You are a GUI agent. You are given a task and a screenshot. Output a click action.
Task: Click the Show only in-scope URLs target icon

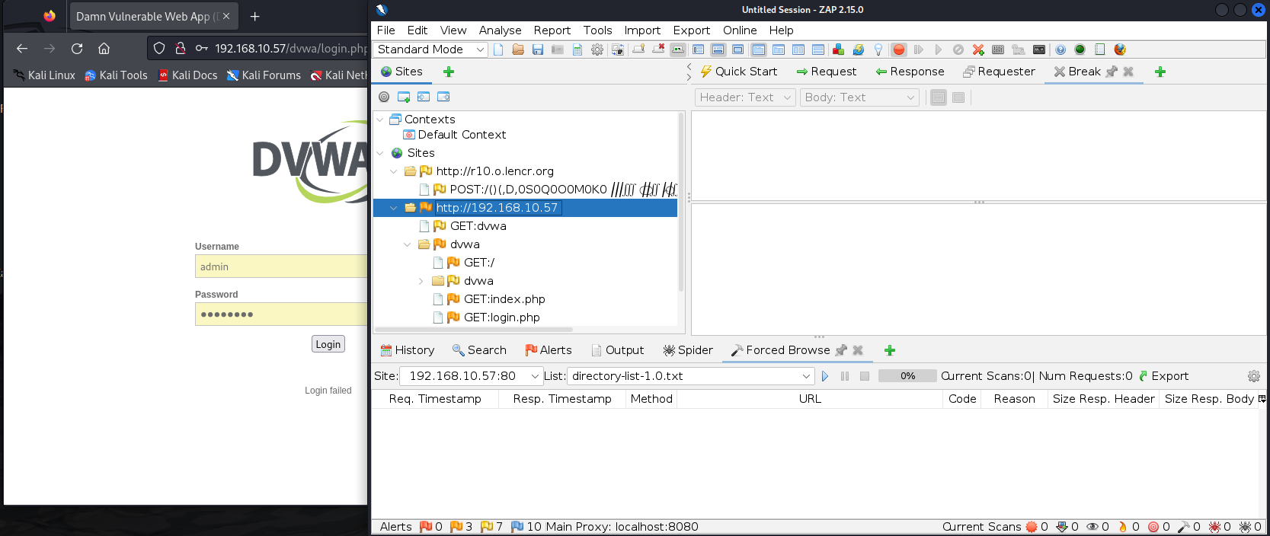pyautogui.click(x=384, y=97)
